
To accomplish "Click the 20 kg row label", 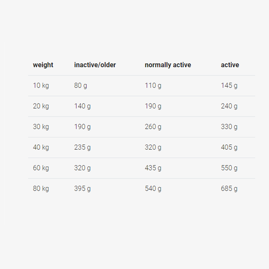I will [41, 106].
